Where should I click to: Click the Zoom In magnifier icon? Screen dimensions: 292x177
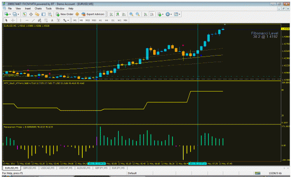point(131,14)
